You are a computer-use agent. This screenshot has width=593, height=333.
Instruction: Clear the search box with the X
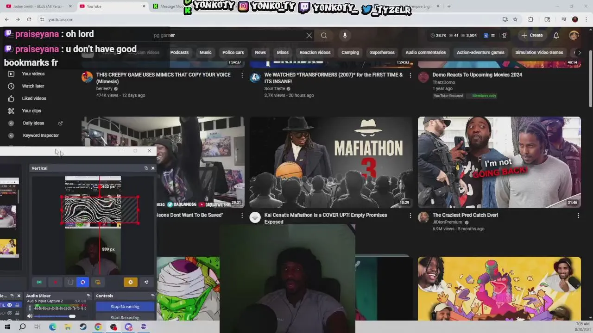309,35
